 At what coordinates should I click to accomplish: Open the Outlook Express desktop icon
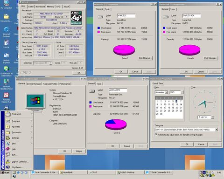pyautogui.click(x=6, y=55)
